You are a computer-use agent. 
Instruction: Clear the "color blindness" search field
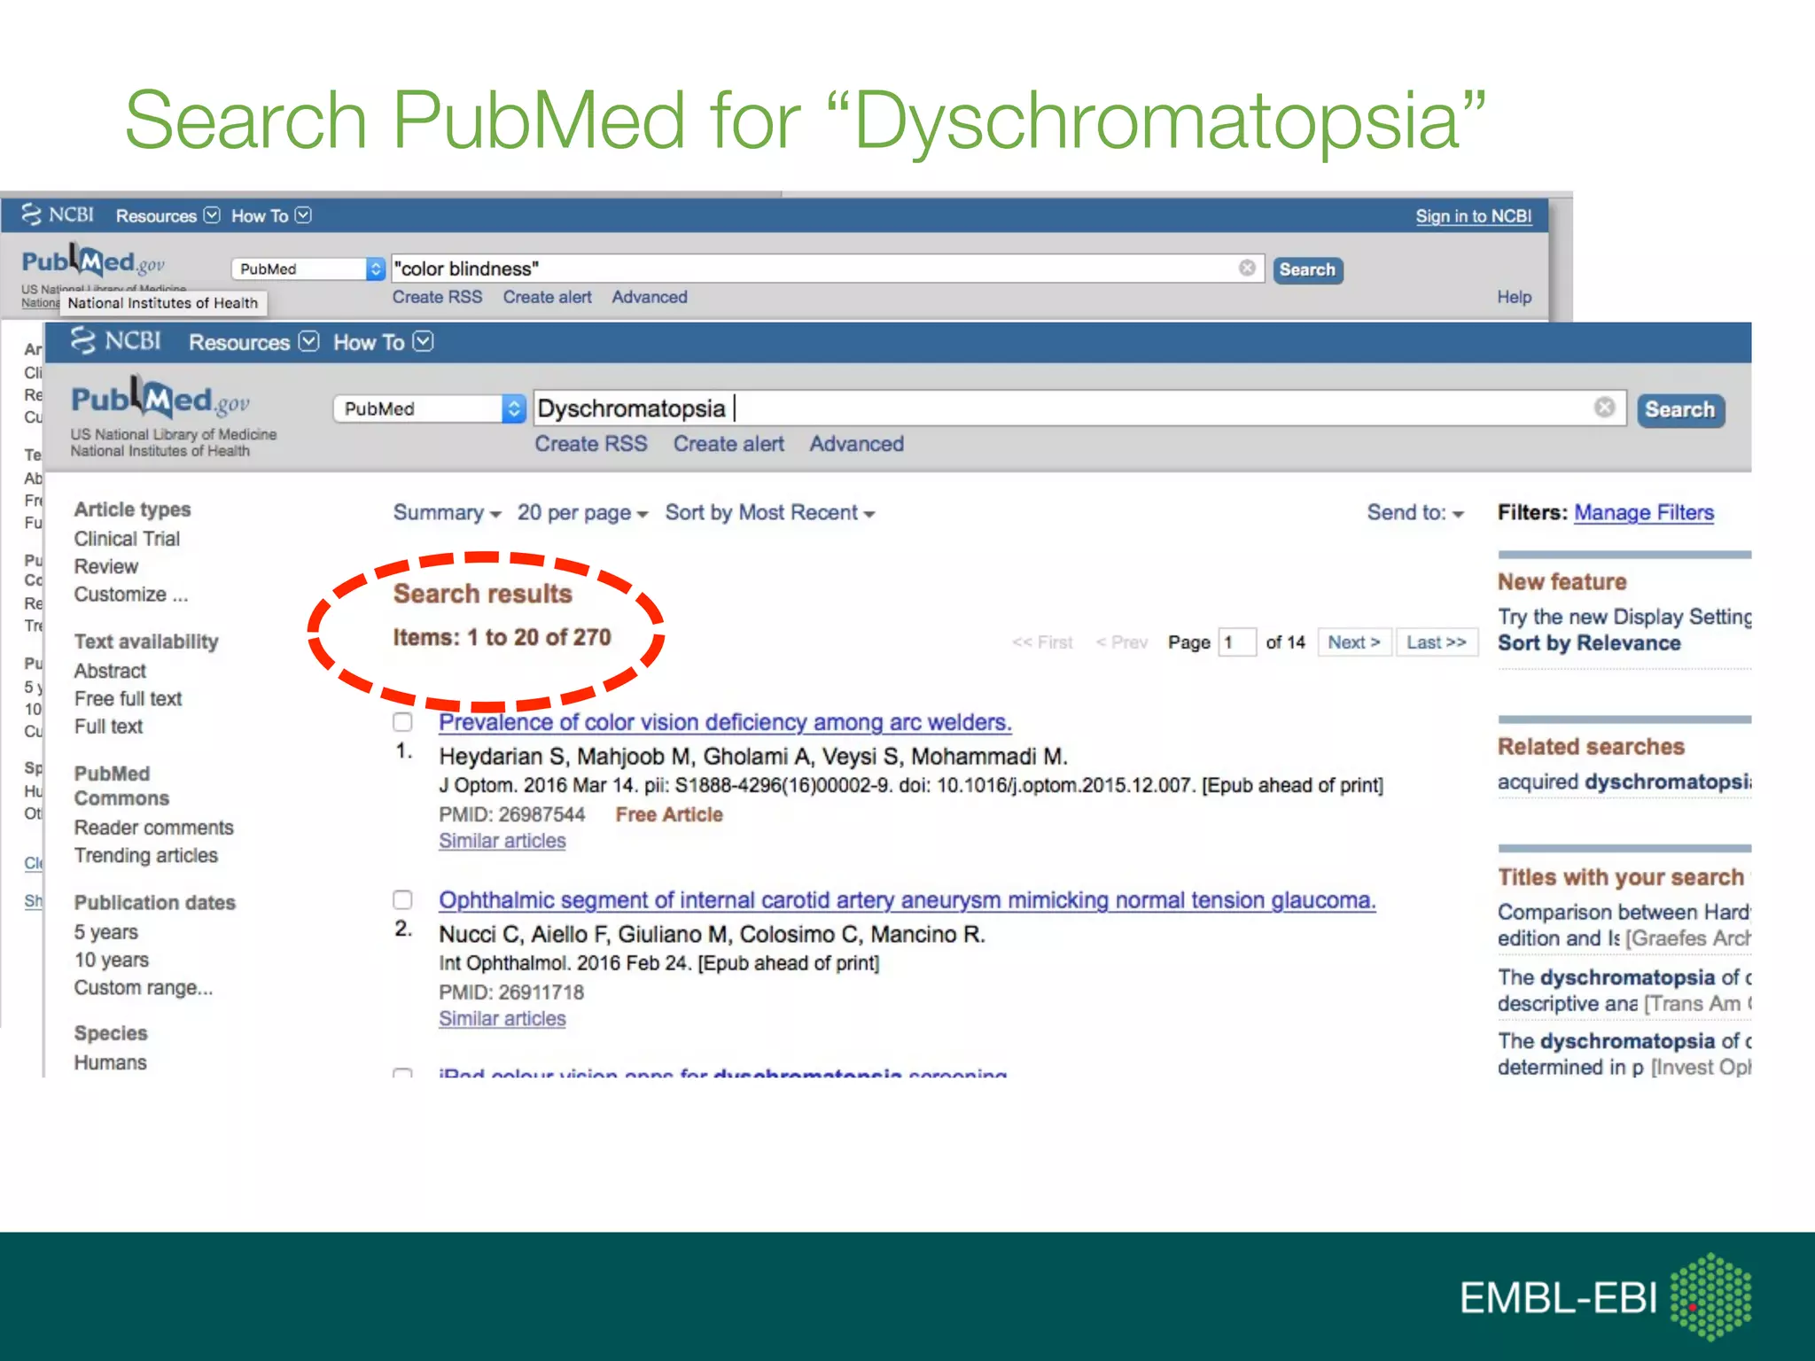(1247, 268)
